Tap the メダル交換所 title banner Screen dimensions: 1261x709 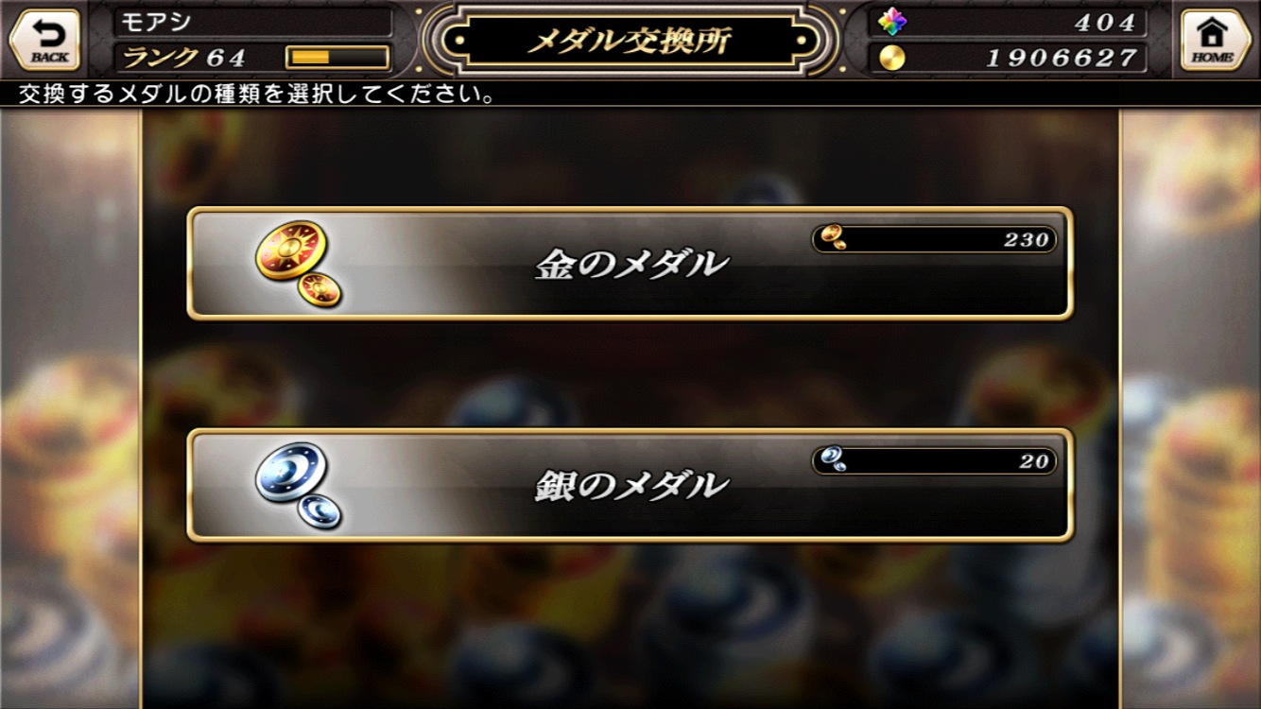point(630,40)
